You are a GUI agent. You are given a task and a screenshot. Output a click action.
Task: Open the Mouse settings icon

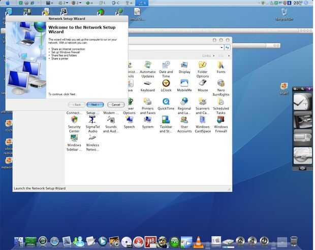click(x=203, y=86)
